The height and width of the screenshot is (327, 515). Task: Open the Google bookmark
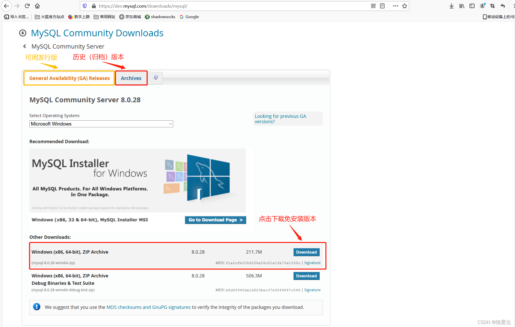[x=189, y=17]
